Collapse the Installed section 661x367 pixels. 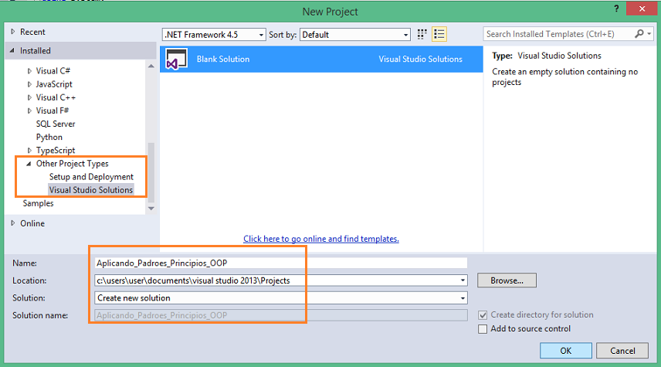(x=12, y=51)
